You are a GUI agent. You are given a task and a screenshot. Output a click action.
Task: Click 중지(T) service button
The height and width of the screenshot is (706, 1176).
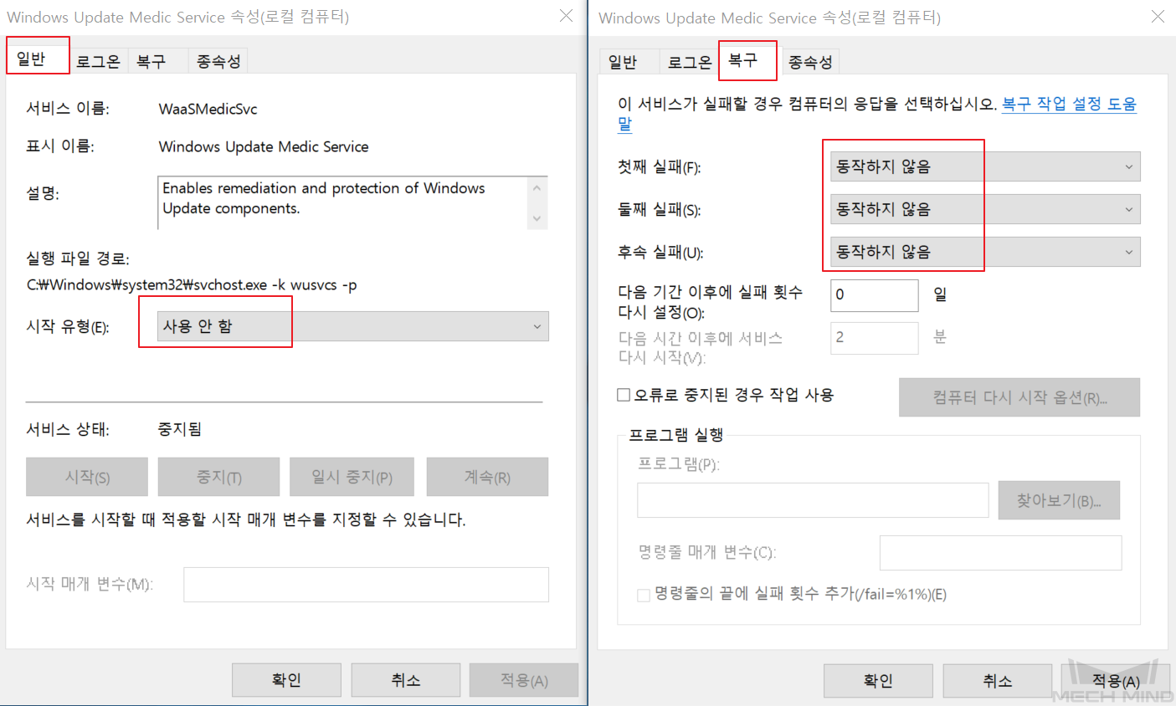pyautogui.click(x=218, y=477)
